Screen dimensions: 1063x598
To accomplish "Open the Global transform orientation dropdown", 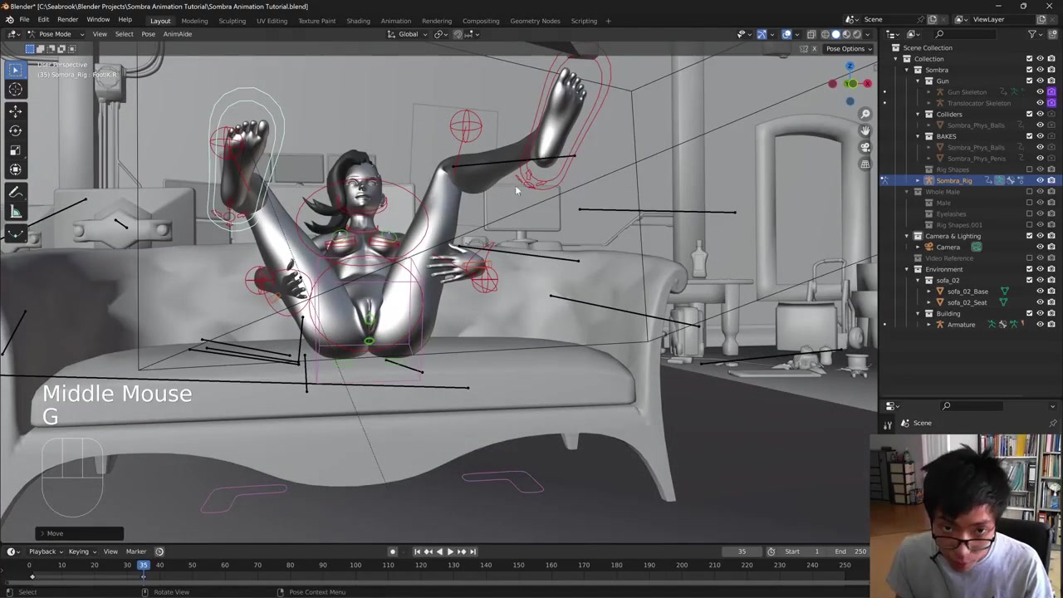I will point(408,34).
